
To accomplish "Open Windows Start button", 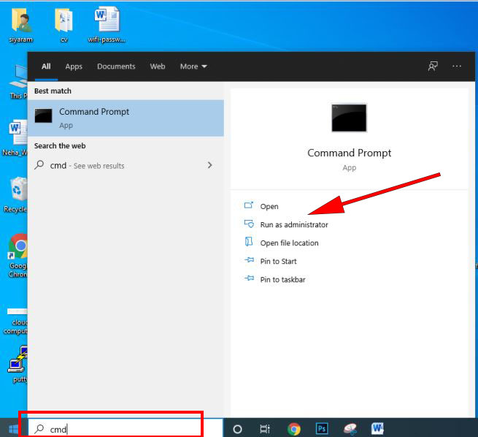I will pyautogui.click(x=13, y=429).
